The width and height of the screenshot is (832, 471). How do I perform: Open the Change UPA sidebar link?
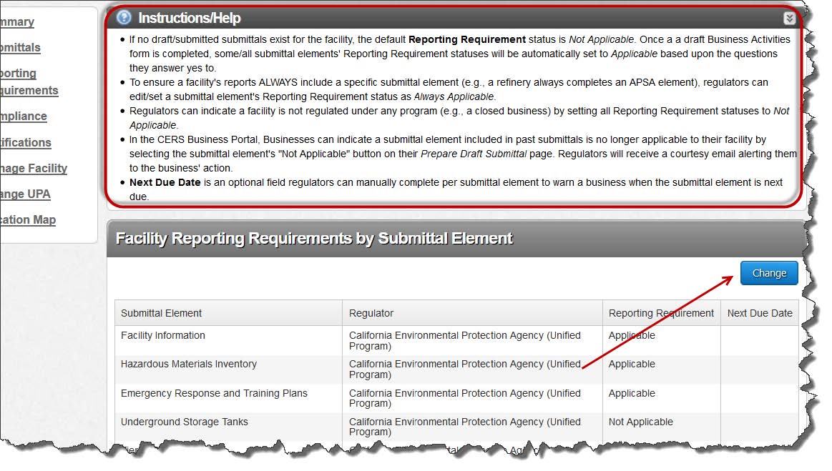pos(25,194)
